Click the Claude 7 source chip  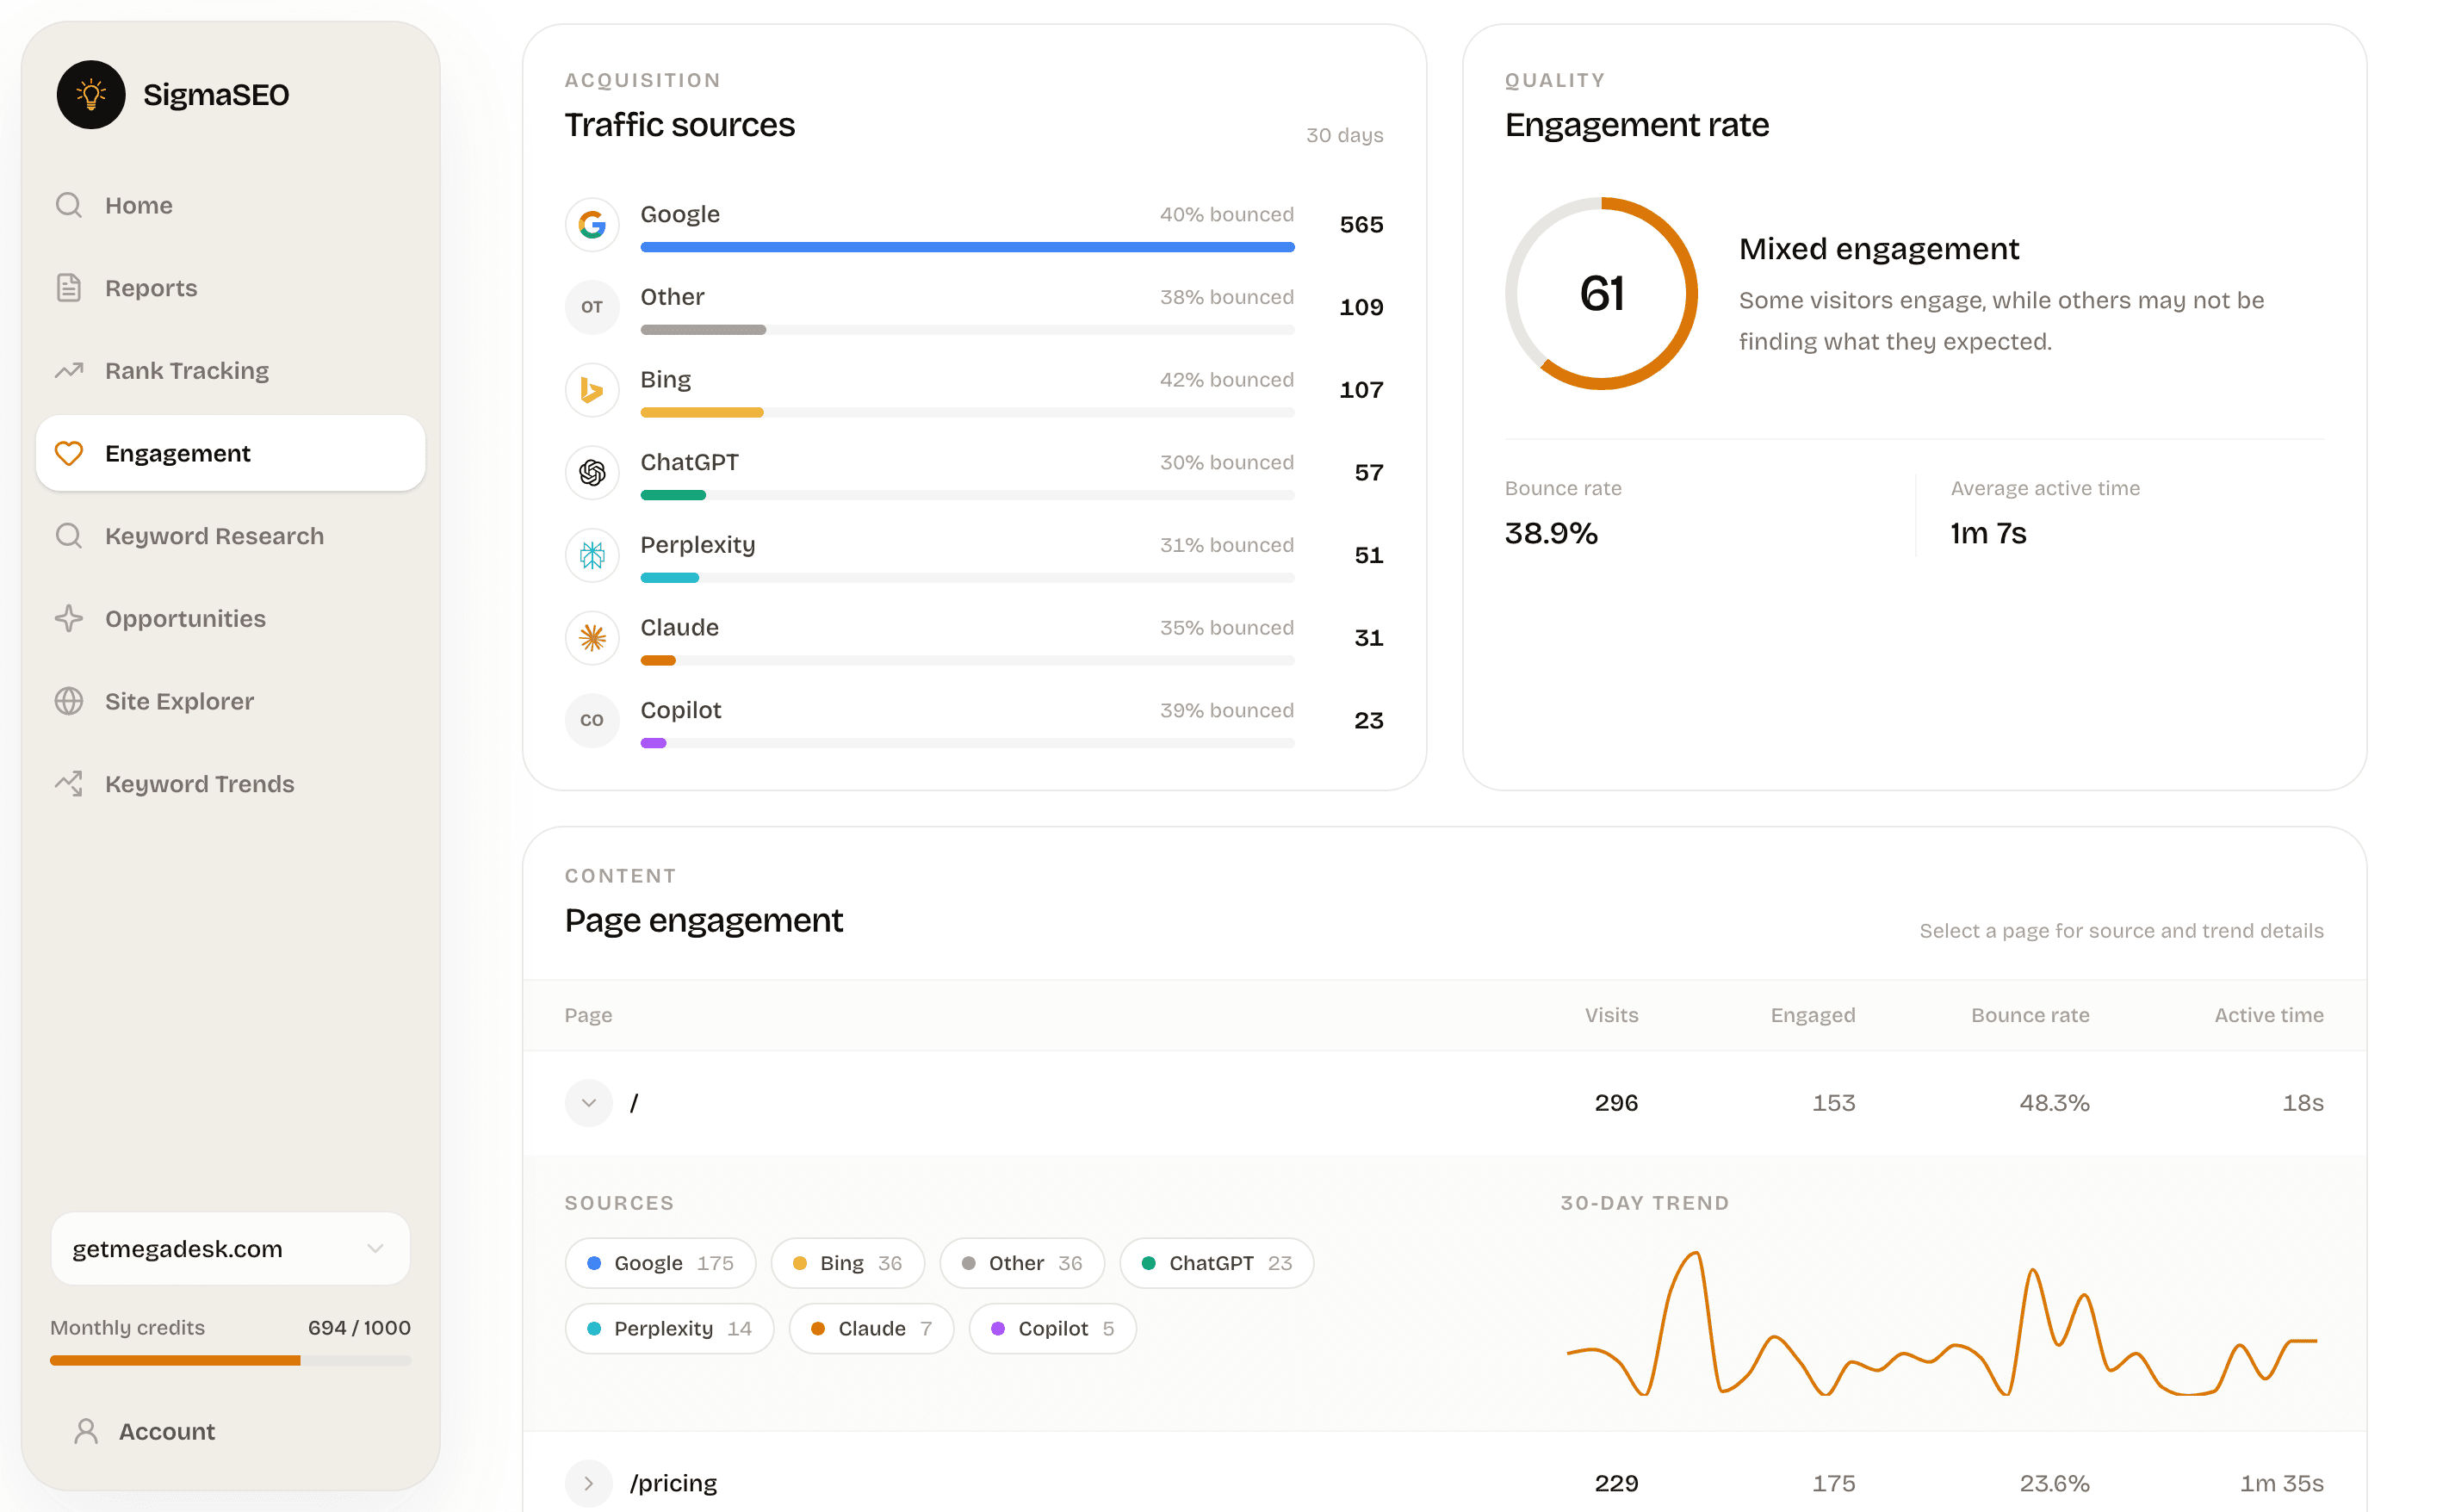point(871,1329)
